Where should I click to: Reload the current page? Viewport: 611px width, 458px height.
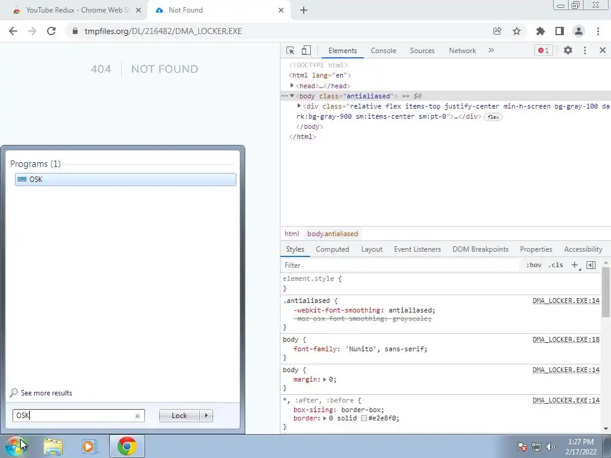(51, 31)
